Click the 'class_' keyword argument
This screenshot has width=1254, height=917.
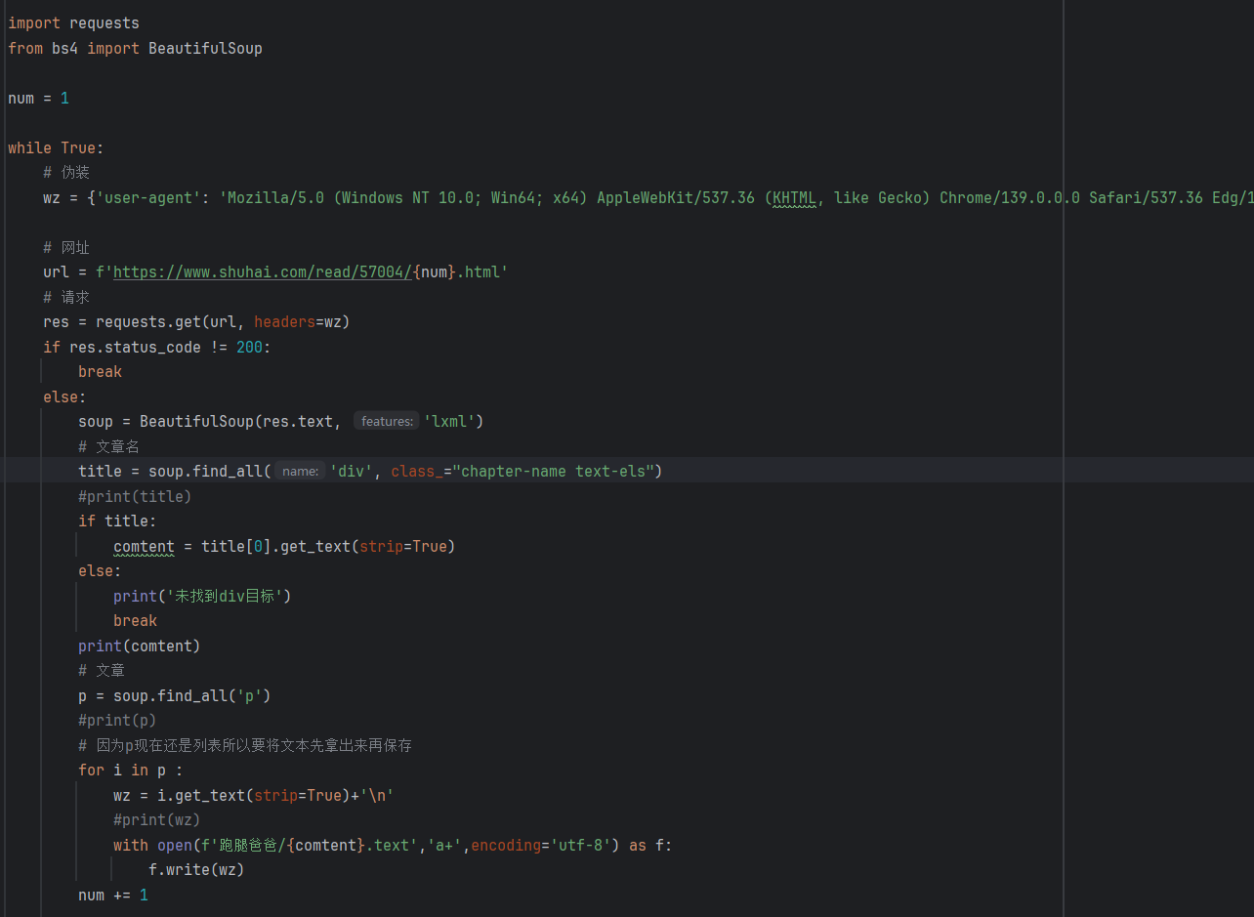(x=417, y=471)
